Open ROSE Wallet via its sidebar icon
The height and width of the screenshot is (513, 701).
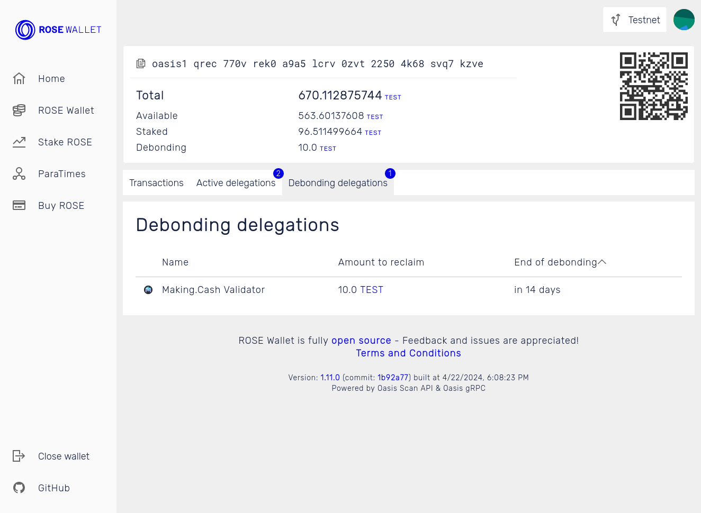[19, 110]
